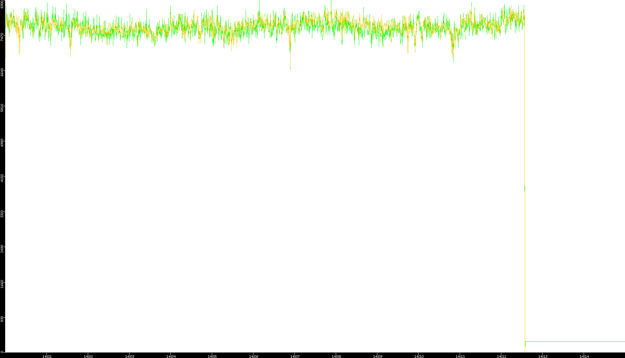Click the 6640 value axis label
The image size is (625, 358).
tap(2, 72)
